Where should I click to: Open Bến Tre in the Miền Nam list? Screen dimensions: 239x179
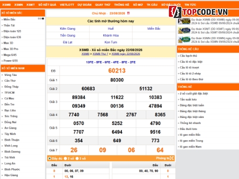[10, 105]
